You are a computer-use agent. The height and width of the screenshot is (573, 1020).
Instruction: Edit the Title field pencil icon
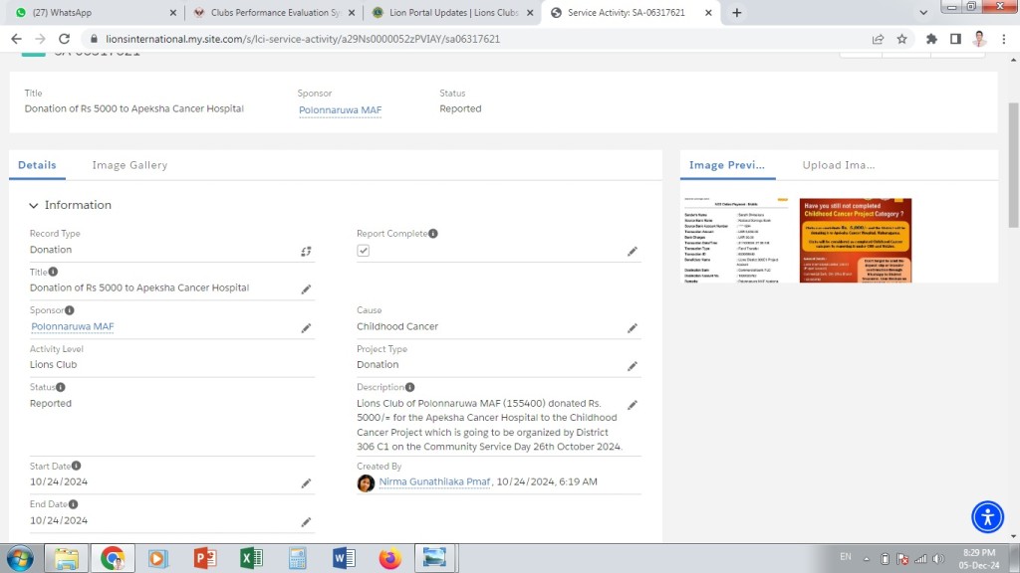coord(306,289)
